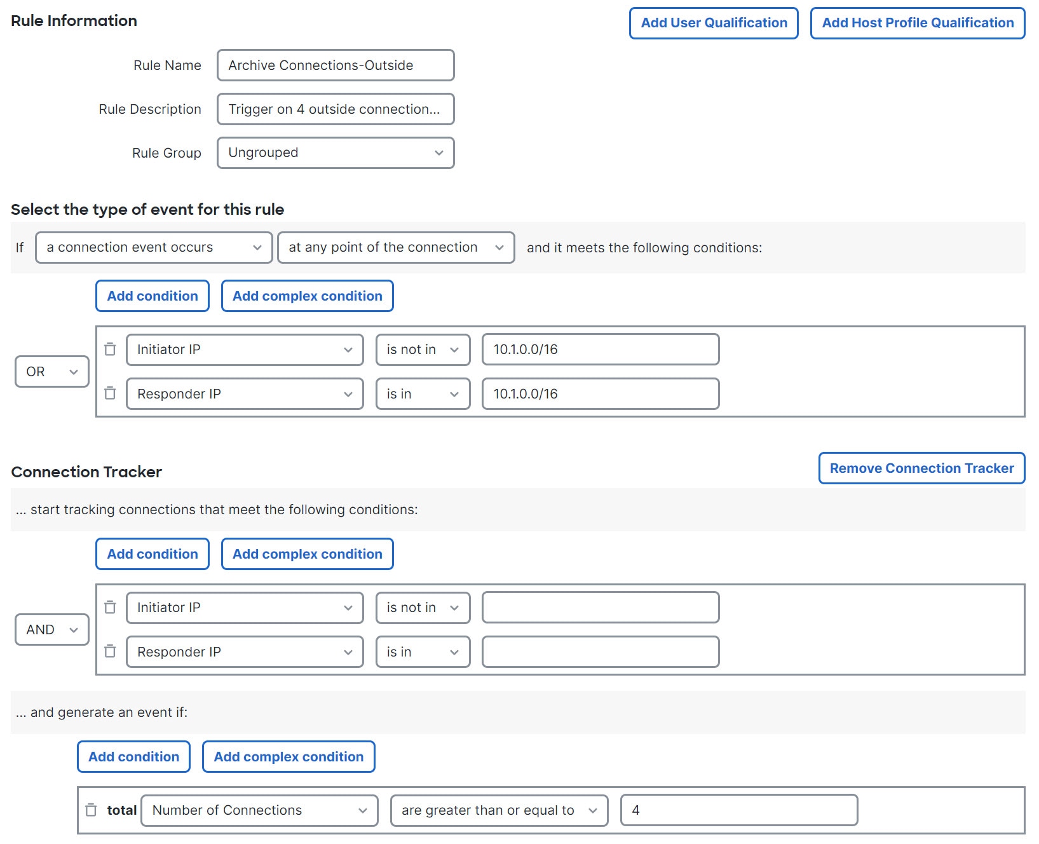
Task: Change the AND logical operator dropdown
Action: click(52, 629)
